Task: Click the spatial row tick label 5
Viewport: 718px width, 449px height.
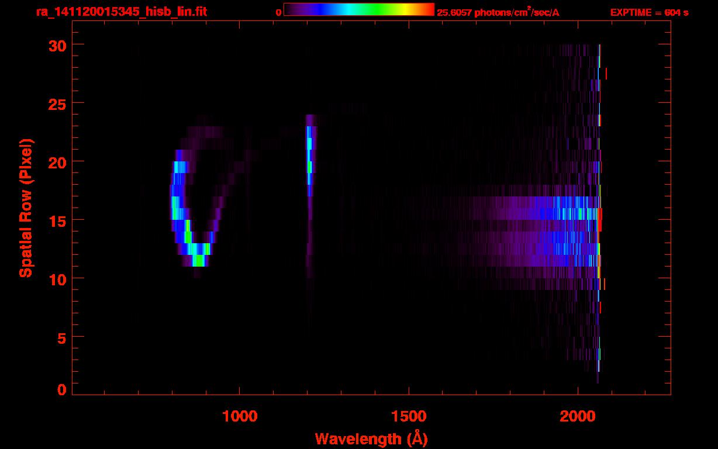Action: pos(62,337)
